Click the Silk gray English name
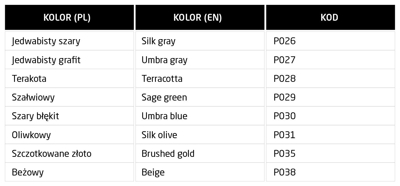This screenshot has width=400, height=186. pos(158,41)
